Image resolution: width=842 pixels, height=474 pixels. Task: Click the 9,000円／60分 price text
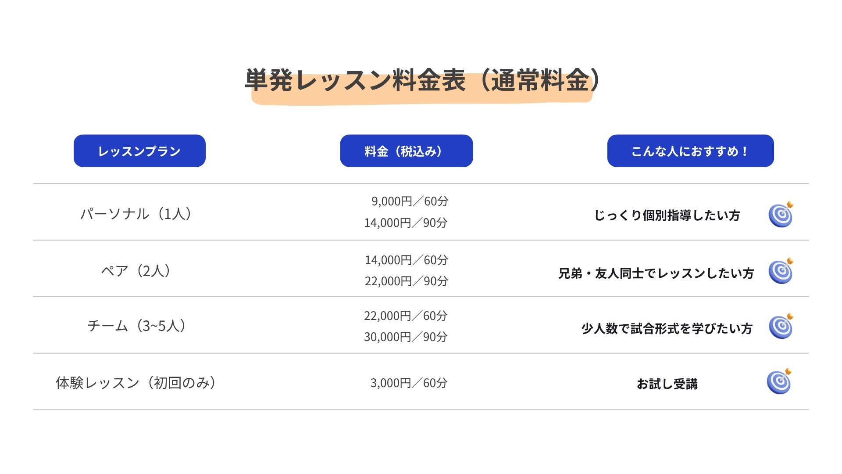(x=410, y=201)
